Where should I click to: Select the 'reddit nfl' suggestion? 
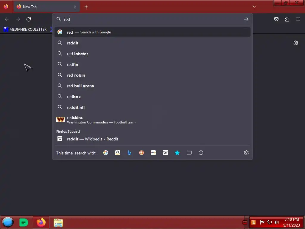click(152, 107)
